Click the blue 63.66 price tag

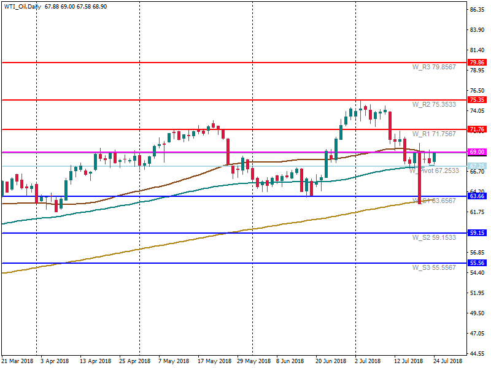click(477, 196)
